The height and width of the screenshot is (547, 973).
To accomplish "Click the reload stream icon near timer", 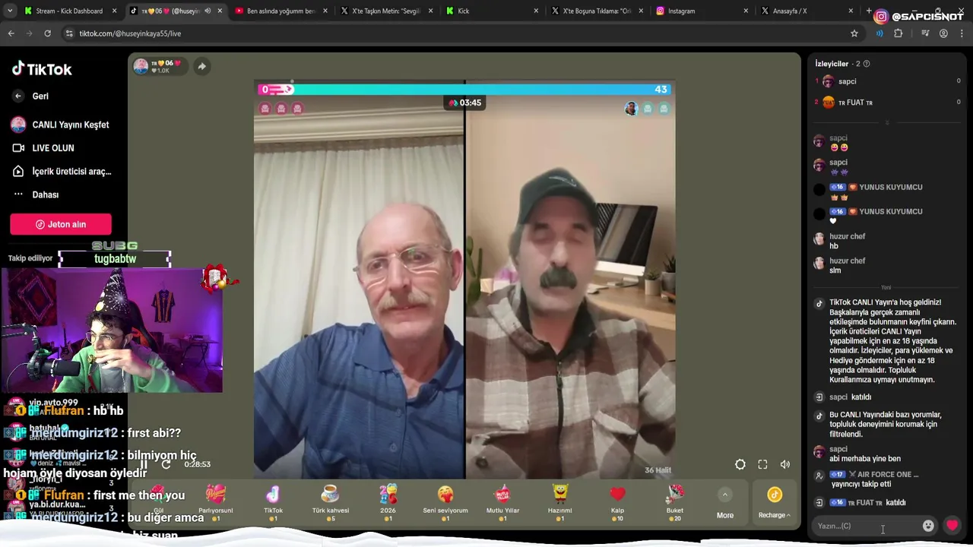I will coord(166,464).
